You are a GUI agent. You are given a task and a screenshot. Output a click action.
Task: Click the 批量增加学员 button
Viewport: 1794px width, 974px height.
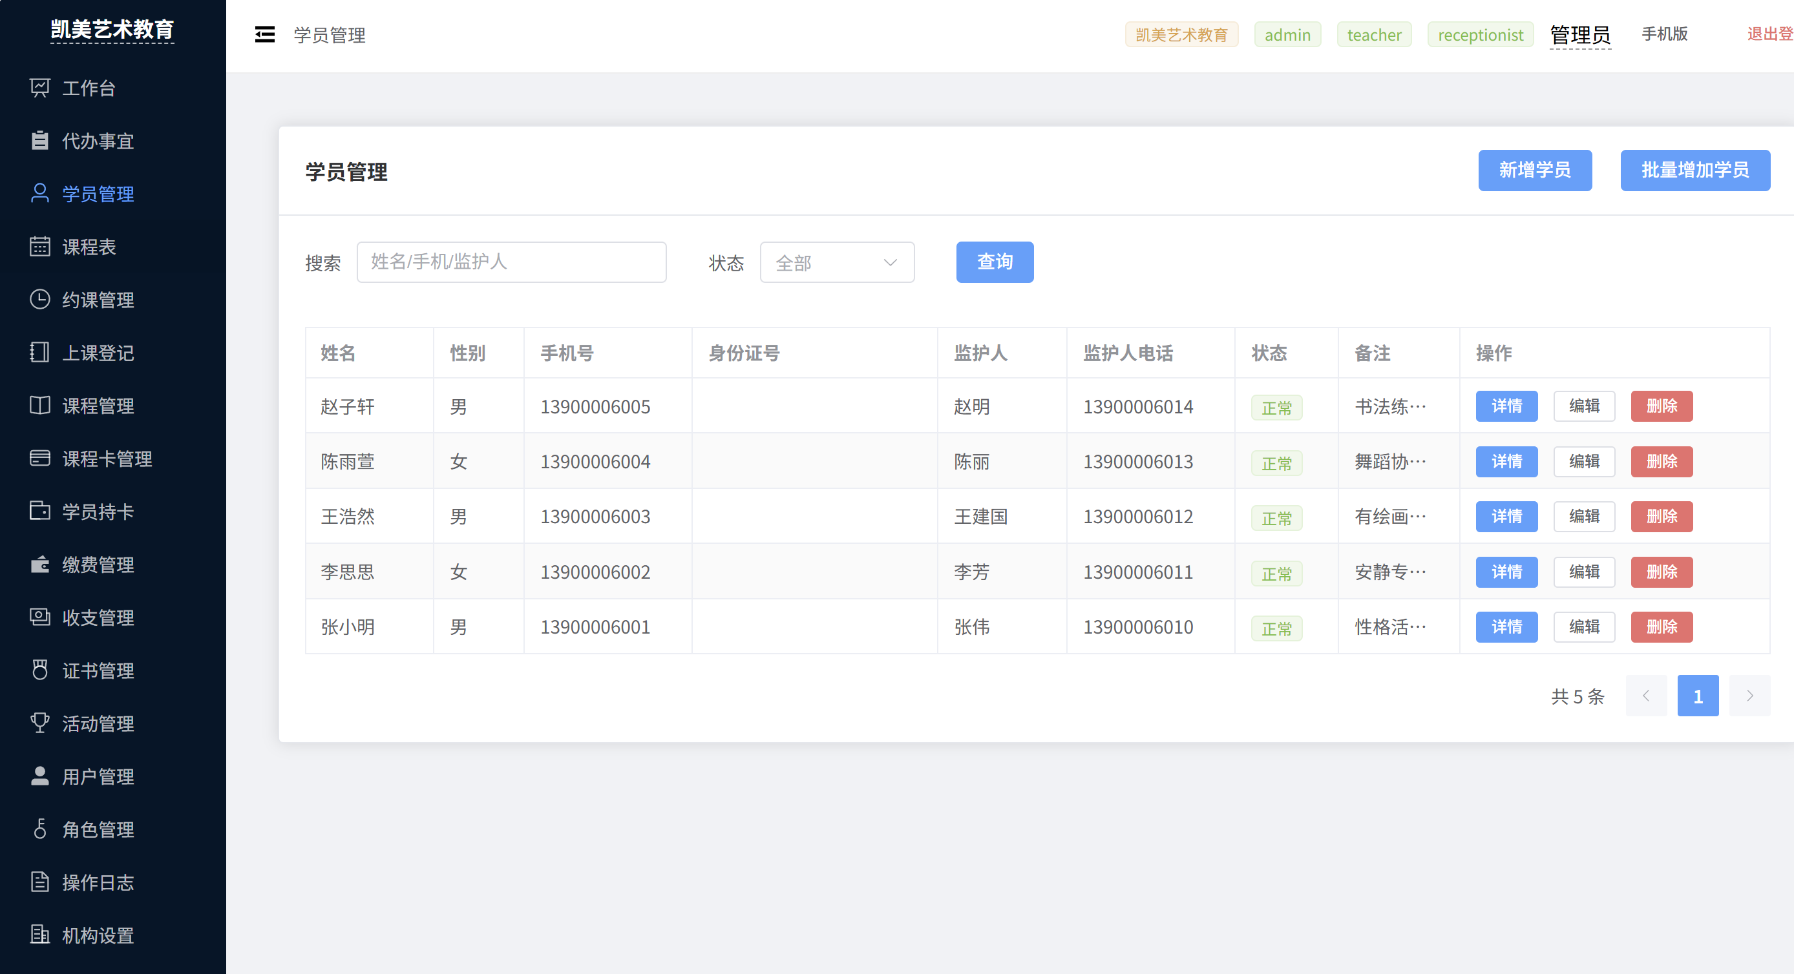point(1695,170)
